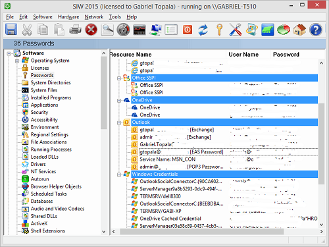Image resolution: width=329 pixels, height=247 pixels.
Task: Open the black performance monitor graph icon
Action: point(139,30)
